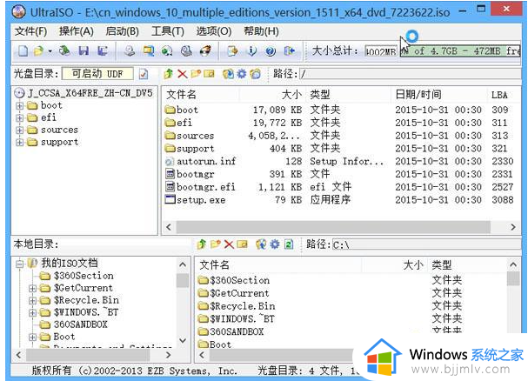Click the green capacity bar showing 4.7GB
This screenshot has height=381, width=528.
pos(460,51)
